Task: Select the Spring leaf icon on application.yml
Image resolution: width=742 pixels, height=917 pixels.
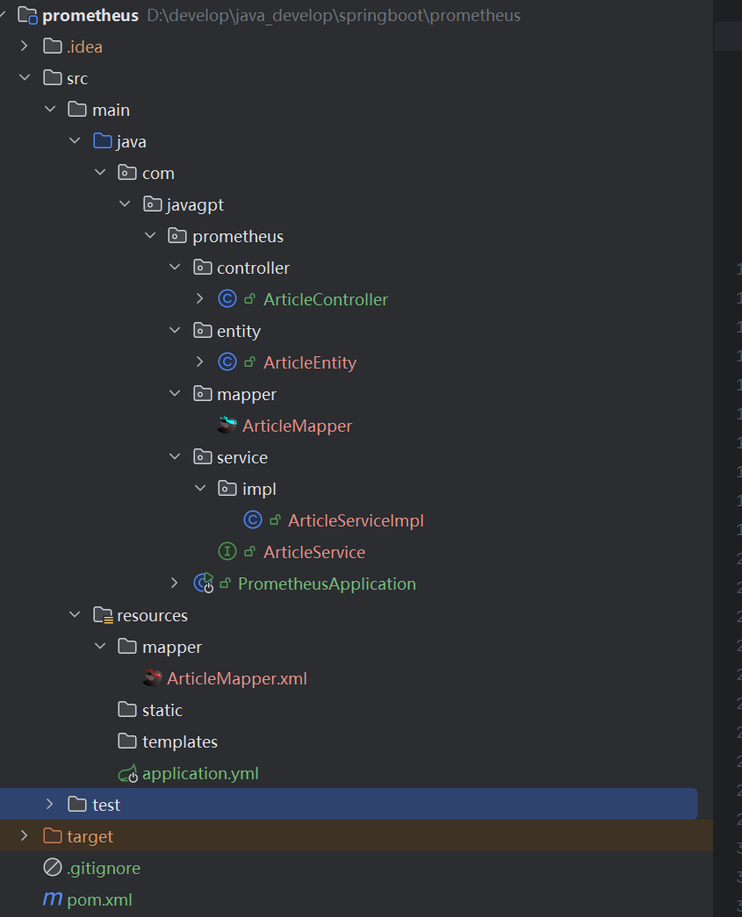Action: tap(127, 773)
